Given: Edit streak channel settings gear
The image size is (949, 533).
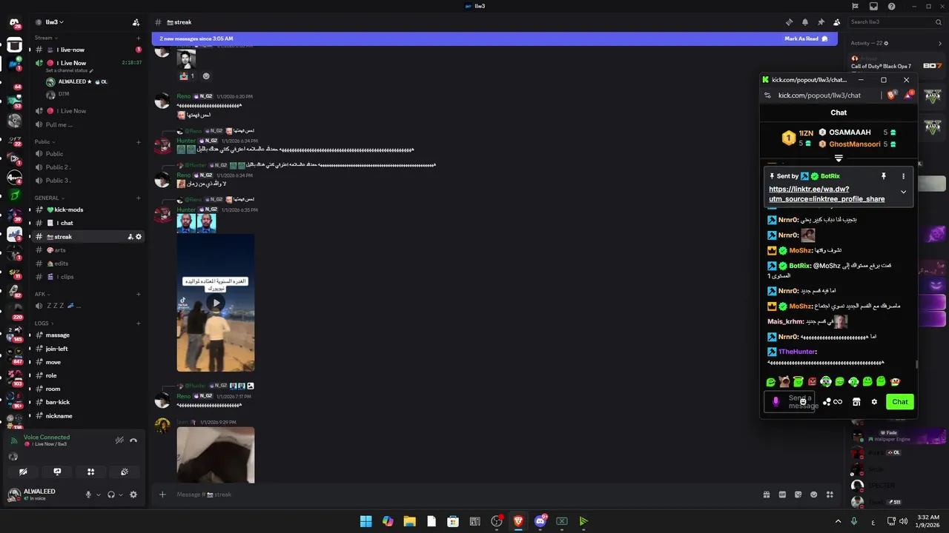Looking at the screenshot, I should click(x=139, y=237).
